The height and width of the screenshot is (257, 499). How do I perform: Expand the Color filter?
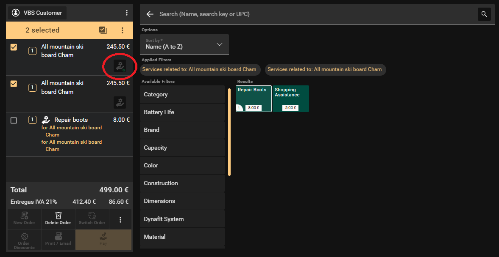pyautogui.click(x=182, y=165)
